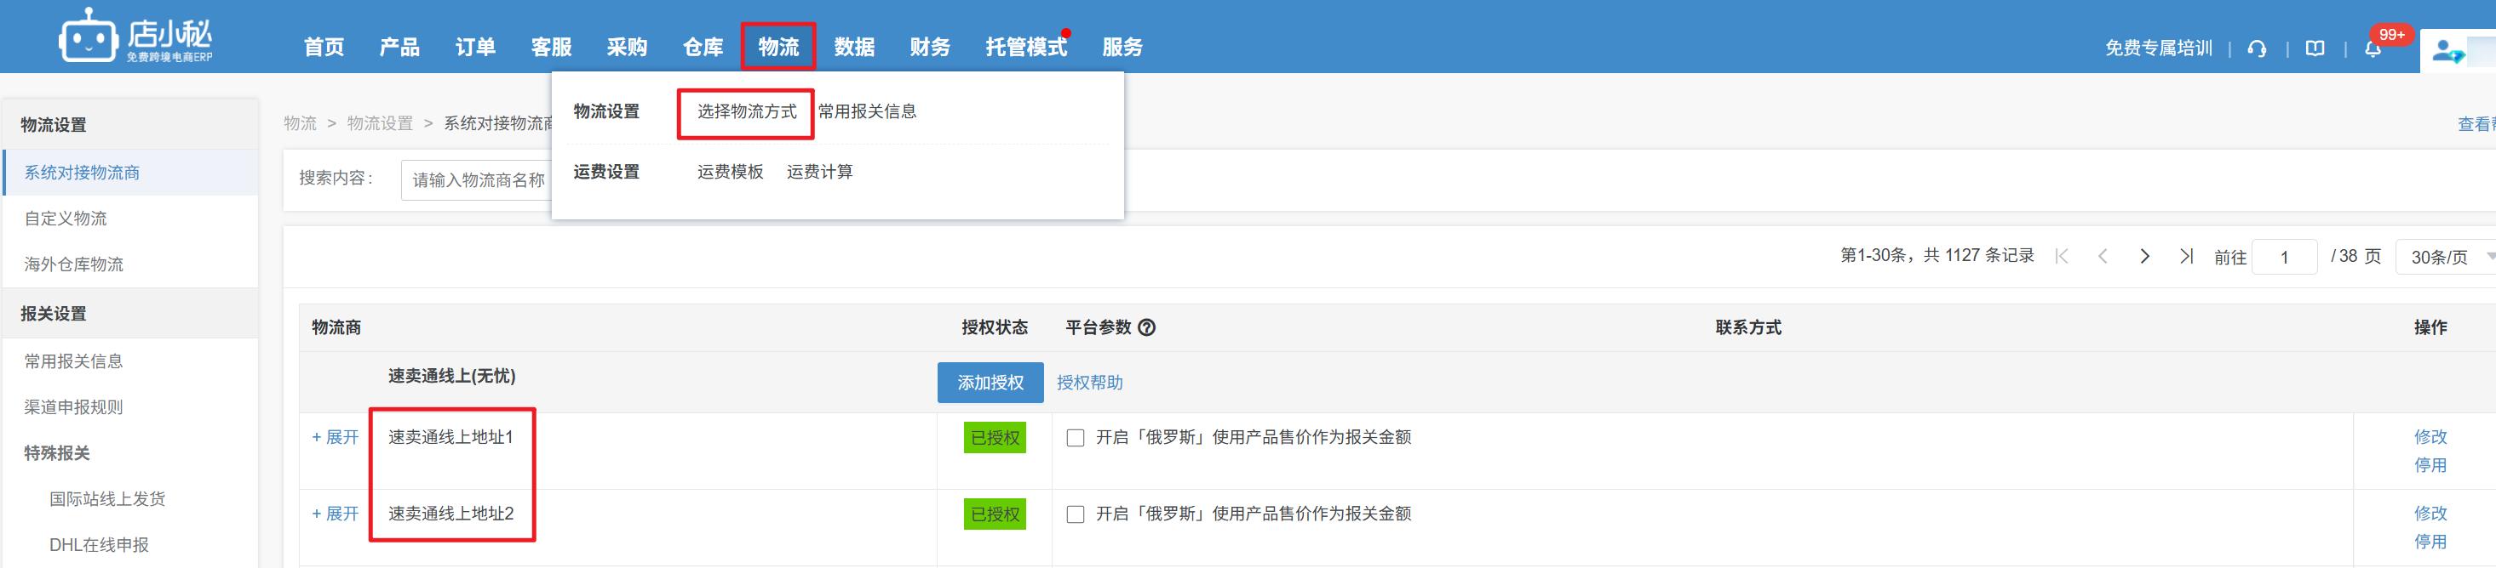Click the page number input field

pos(2284,258)
